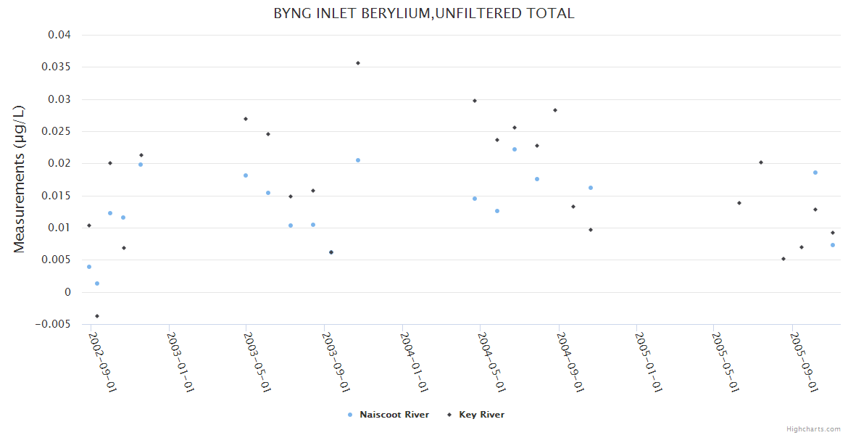The height and width of the screenshot is (435, 848).
Task: Toggle Key River series via legend label
Action: (x=481, y=415)
